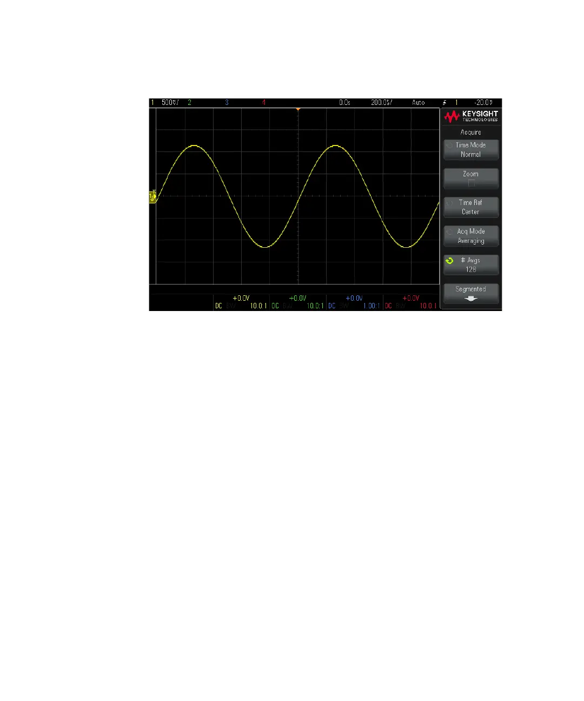Image resolution: width=584 pixels, height=701 pixels.
Task: Click the Keysight Technologies logo
Action: tap(471, 116)
